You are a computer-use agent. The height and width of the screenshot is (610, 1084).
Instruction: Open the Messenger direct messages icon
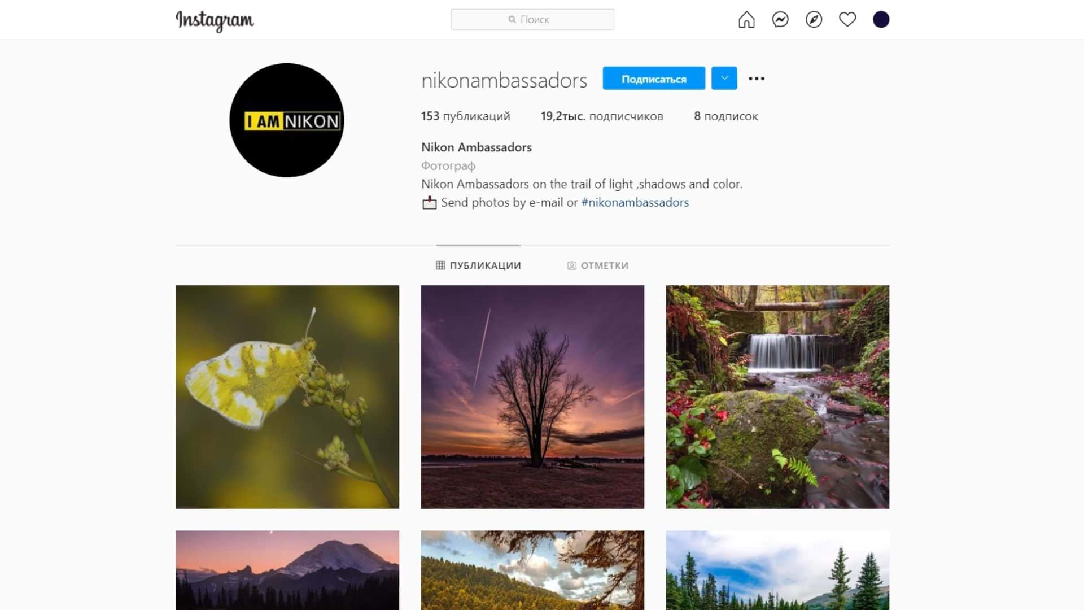click(780, 20)
